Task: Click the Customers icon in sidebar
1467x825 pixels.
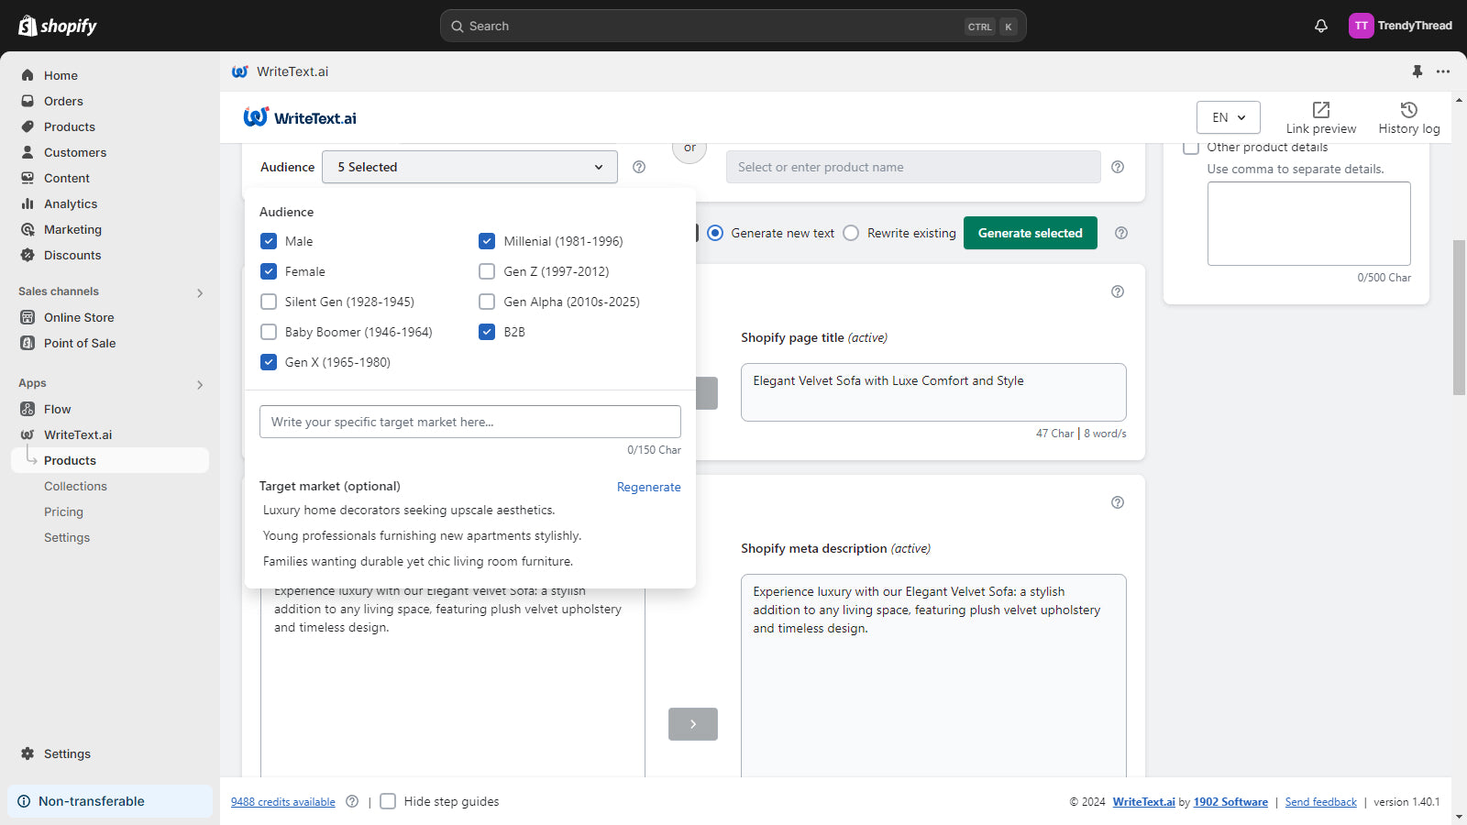Action: click(x=28, y=152)
